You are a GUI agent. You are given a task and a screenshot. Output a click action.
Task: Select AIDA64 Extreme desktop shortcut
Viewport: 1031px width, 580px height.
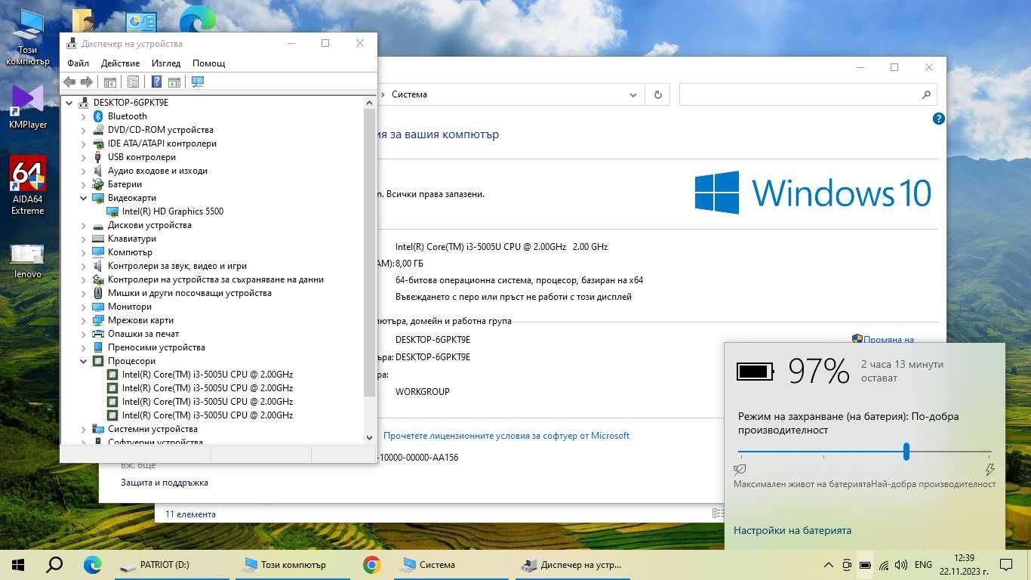pyautogui.click(x=28, y=186)
